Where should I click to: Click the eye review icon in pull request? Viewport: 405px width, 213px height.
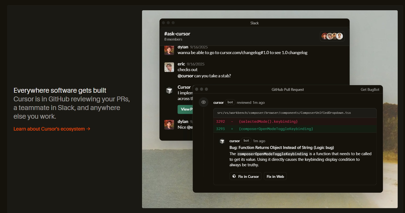click(203, 102)
